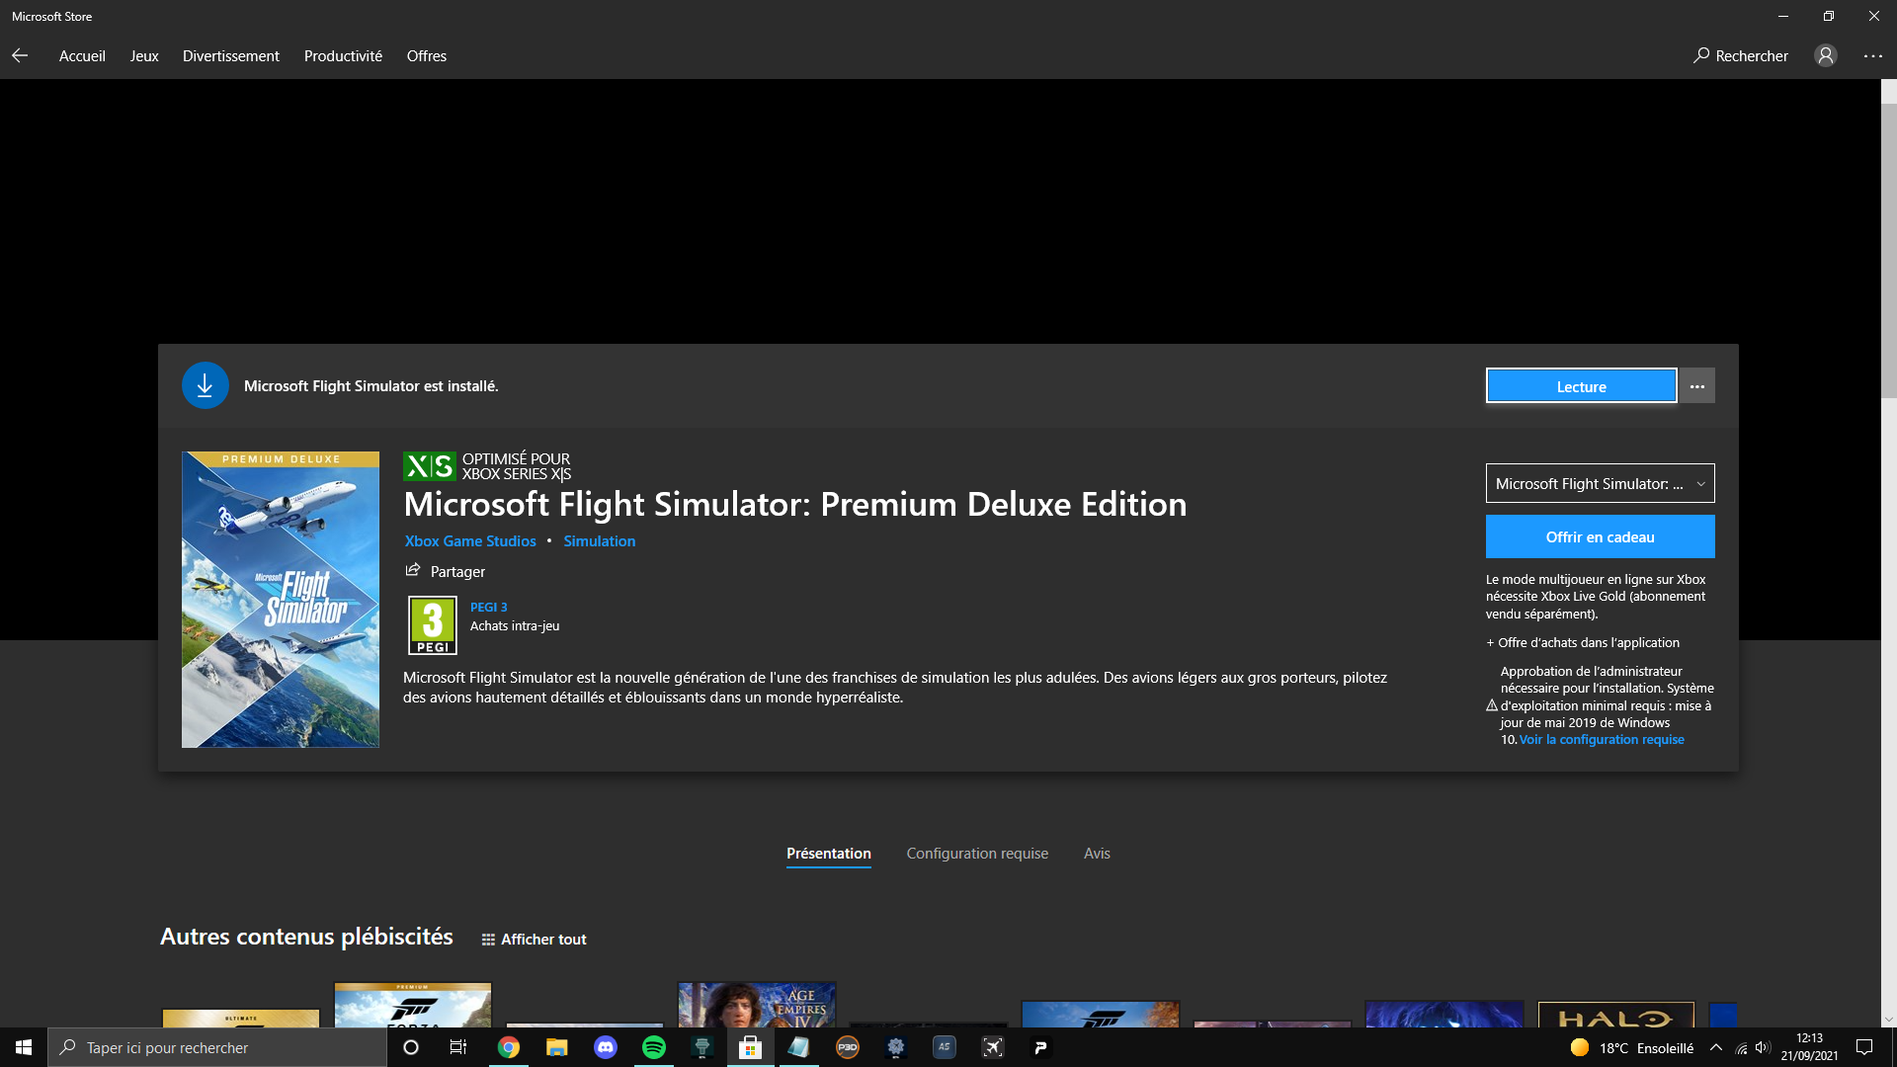Open the user account profile icon
This screenshot has width=1897, height=1067.
coord(1825,56)
